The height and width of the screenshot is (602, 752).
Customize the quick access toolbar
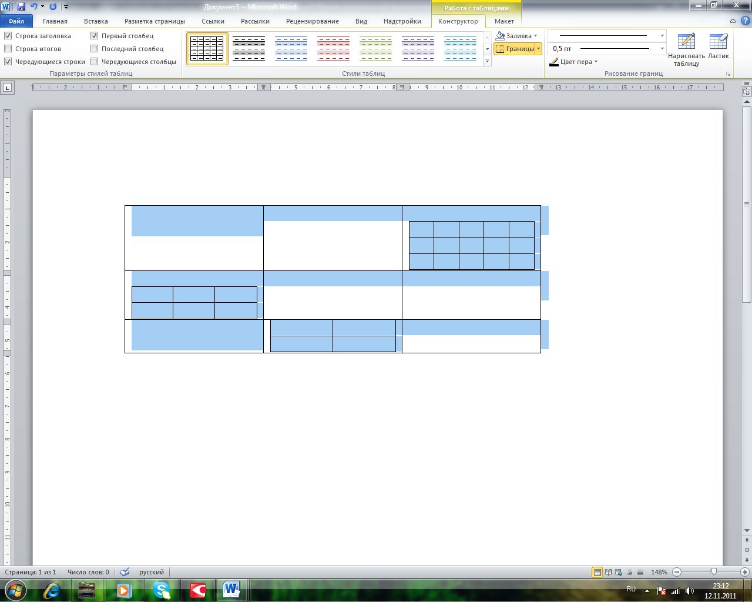[x=65, y=7]
